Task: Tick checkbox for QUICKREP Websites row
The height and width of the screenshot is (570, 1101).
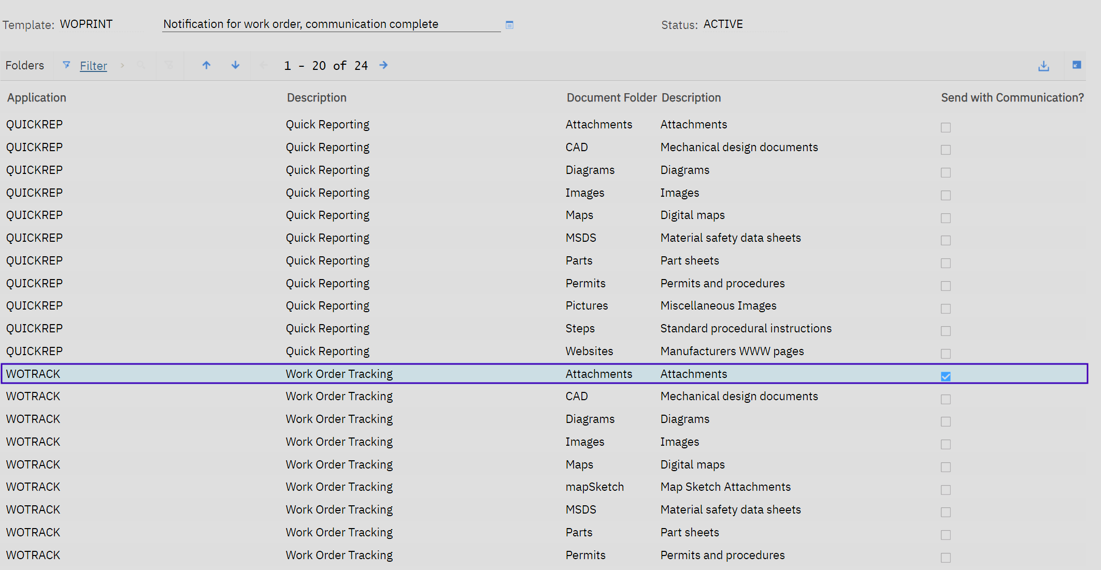Action: click(946, 354)
